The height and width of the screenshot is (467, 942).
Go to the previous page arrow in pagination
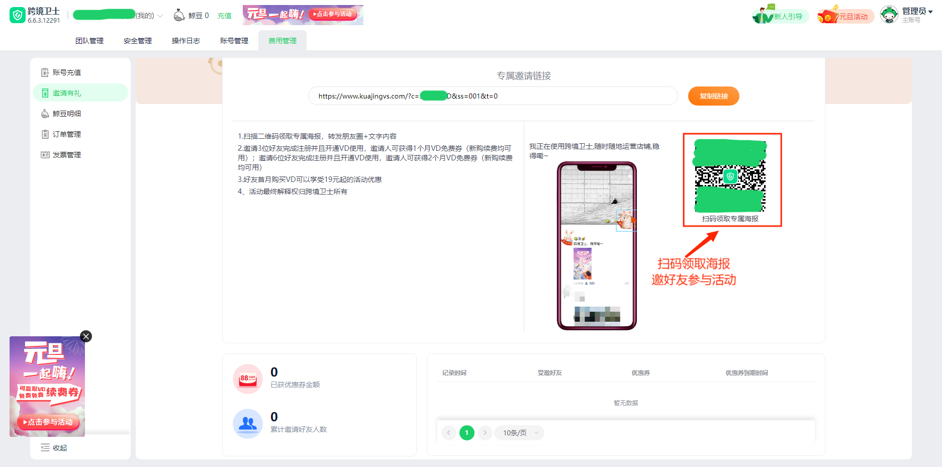click(x=448, y=433)
